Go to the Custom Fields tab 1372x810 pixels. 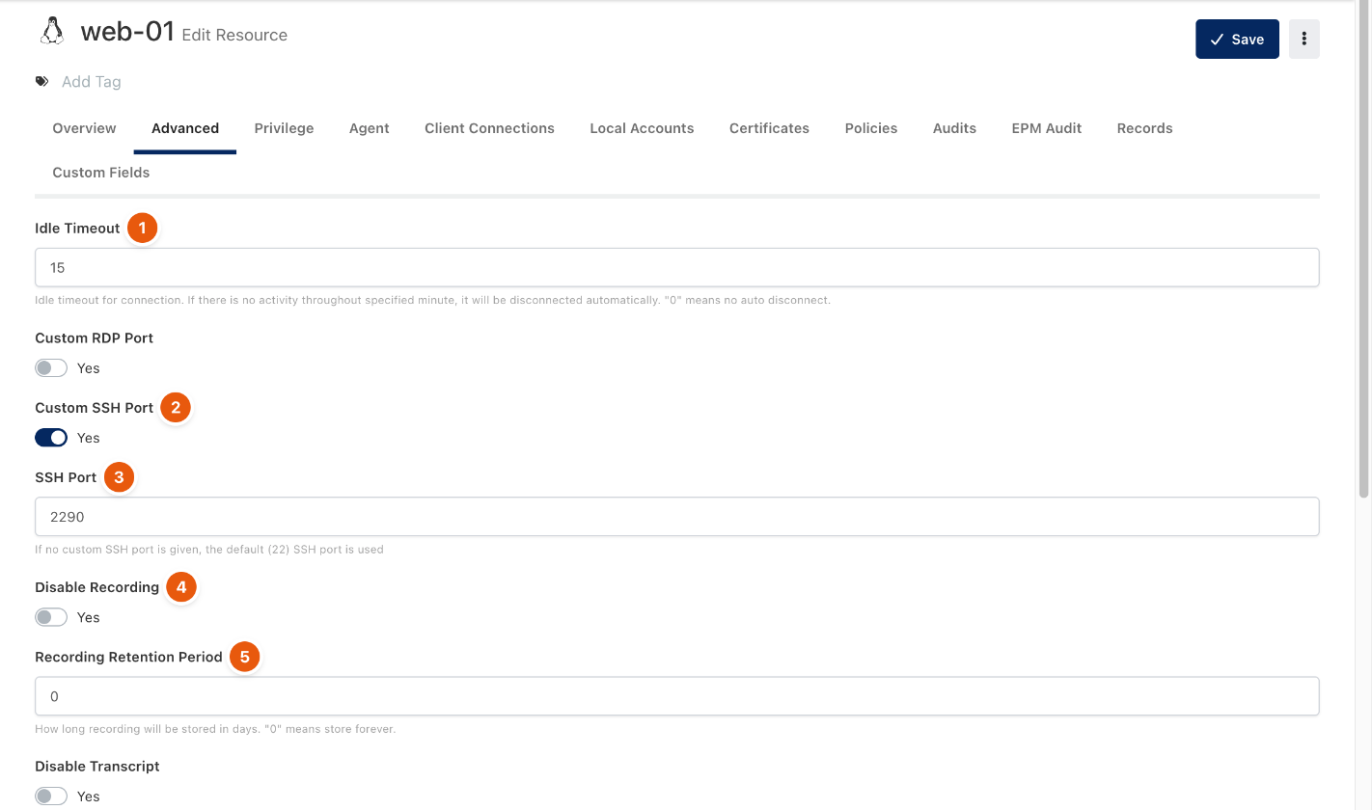101,173
